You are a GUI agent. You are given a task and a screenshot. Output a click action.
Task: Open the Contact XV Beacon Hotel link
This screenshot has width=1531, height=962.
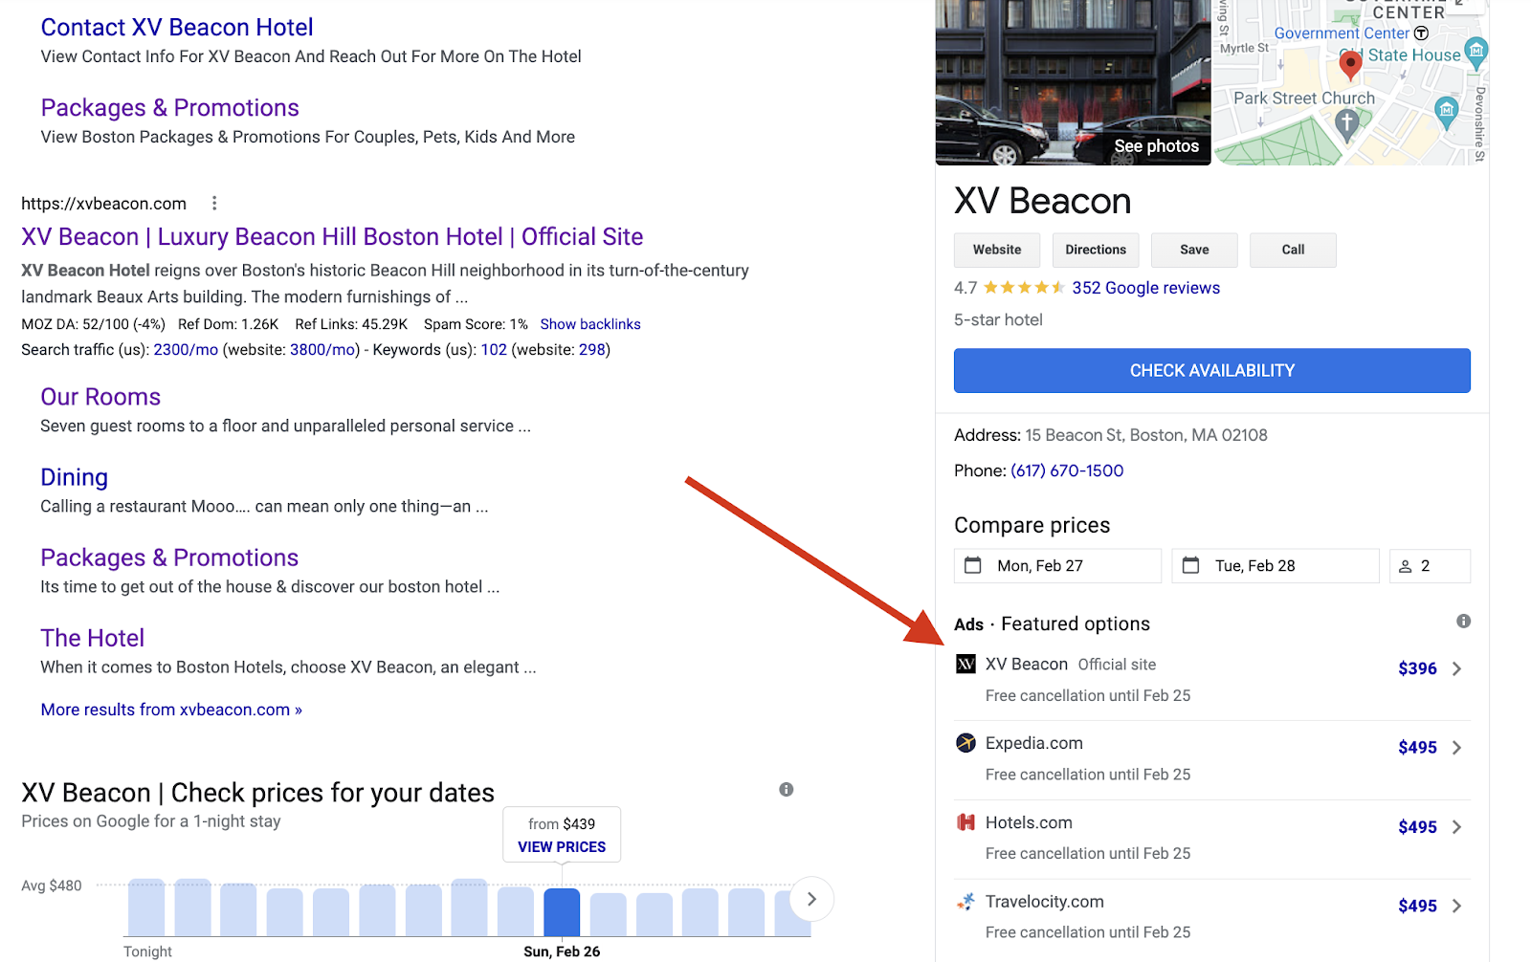tap(177, 28)
